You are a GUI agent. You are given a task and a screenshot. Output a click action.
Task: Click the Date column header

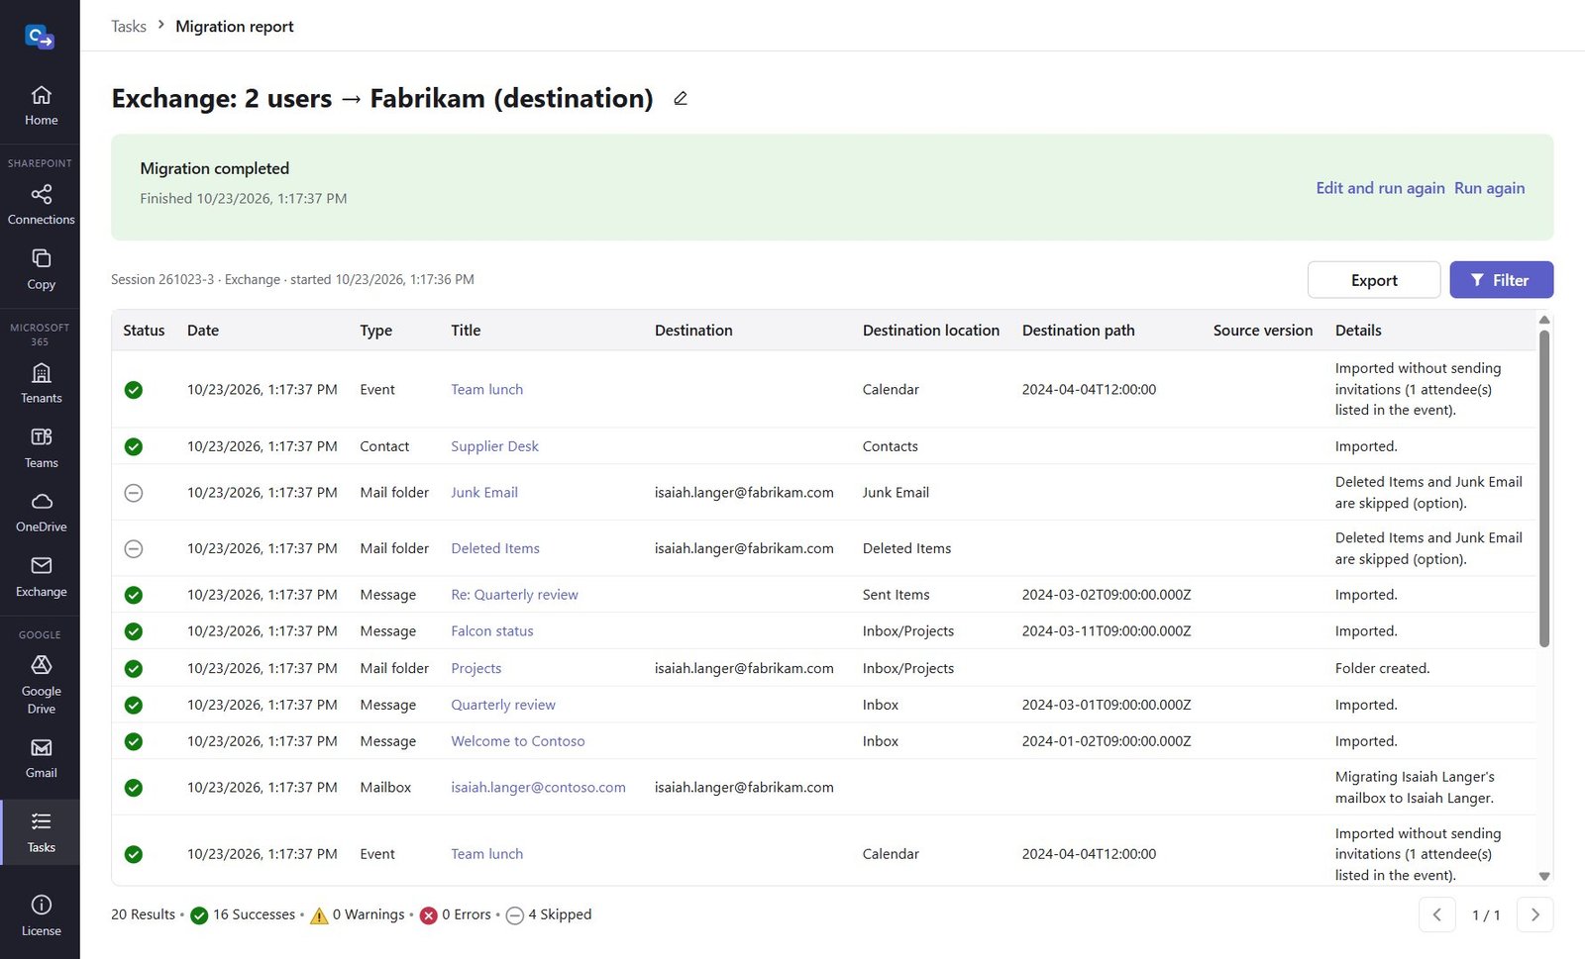203,331
